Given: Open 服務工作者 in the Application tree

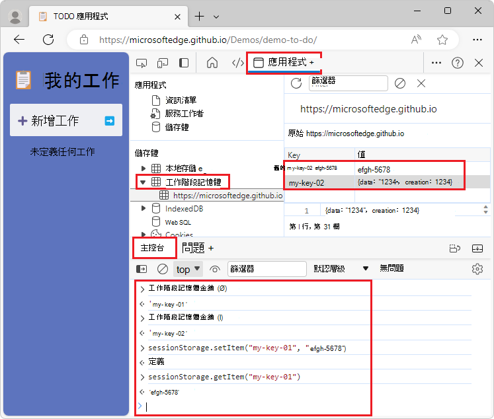Looking at the screenshot, I should 177,114.
